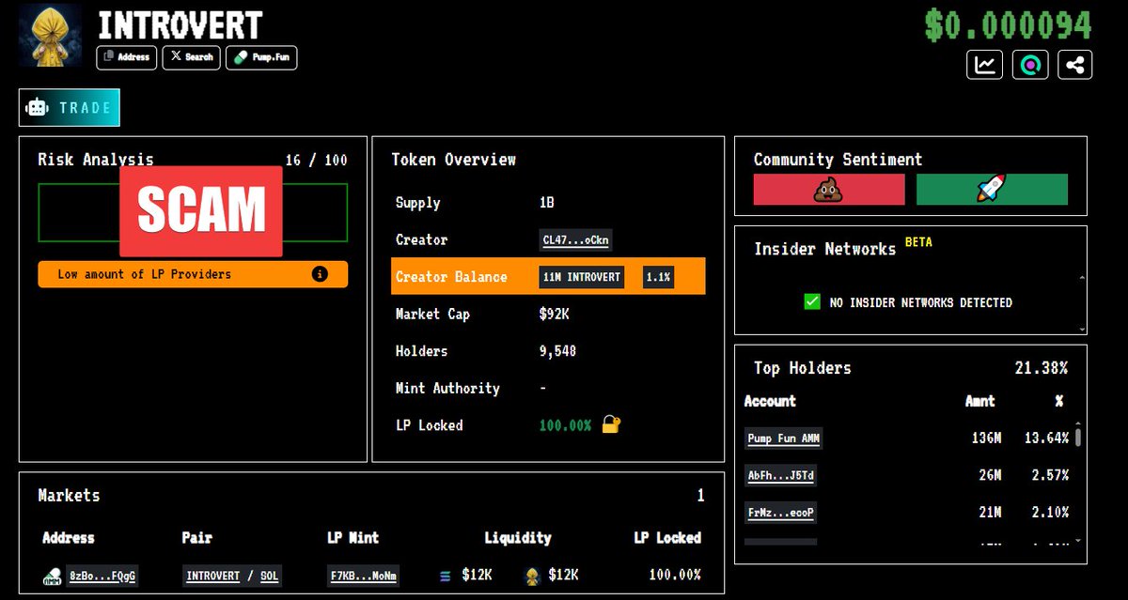
Task: Click the 1.1% creator balance badge
Action: [x=658, y=277]
